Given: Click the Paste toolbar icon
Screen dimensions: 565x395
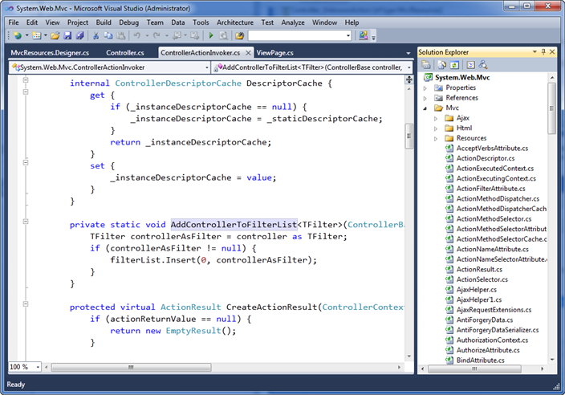Looking at the screenshot, I should coord(121,35).
